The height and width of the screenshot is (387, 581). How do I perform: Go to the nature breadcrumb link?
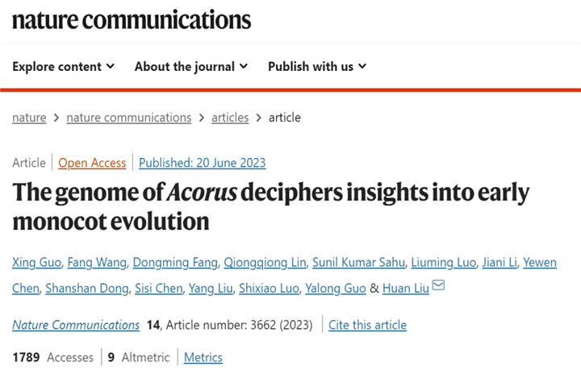coord(29,118)
